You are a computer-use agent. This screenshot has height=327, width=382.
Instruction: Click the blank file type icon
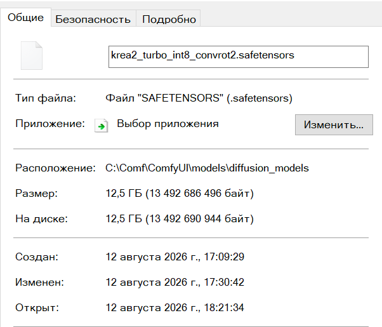click(x=32, y=56)
